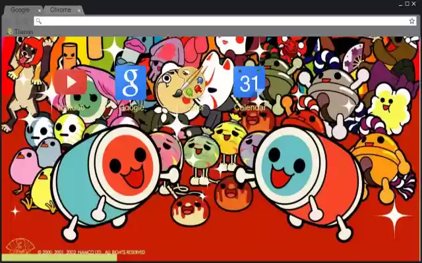Screen dimensions: 422x263
Task: Open the blue Google search app icon
Action: [131, 83]
